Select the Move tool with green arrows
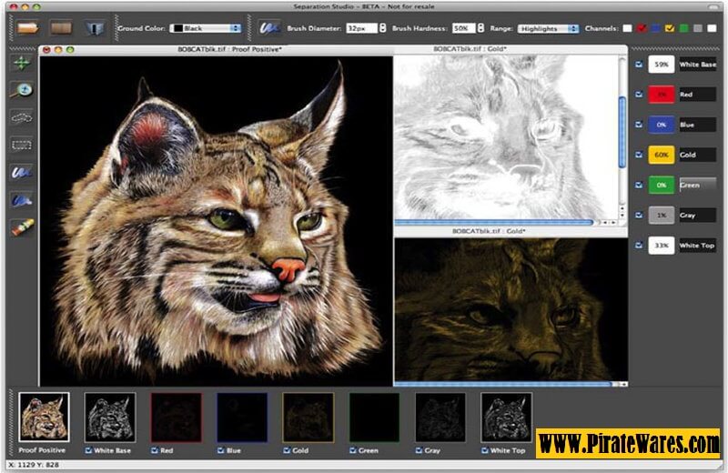 [x=22, y=64]
